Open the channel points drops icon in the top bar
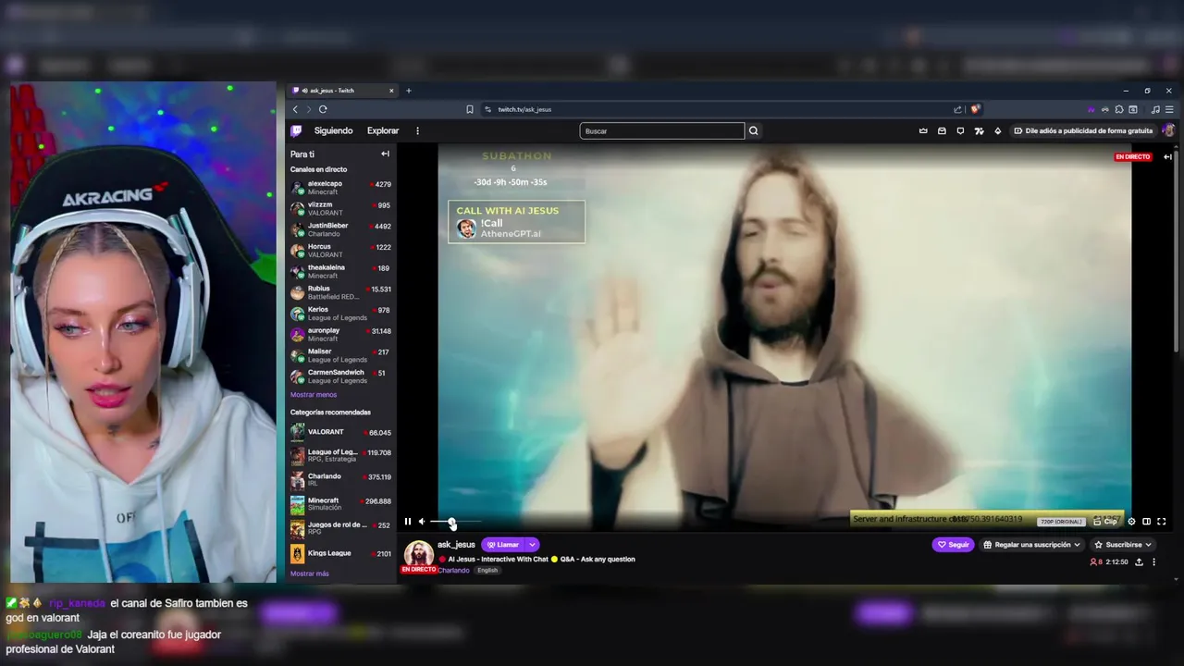The image size is (1184, 666). click(979, 130)
